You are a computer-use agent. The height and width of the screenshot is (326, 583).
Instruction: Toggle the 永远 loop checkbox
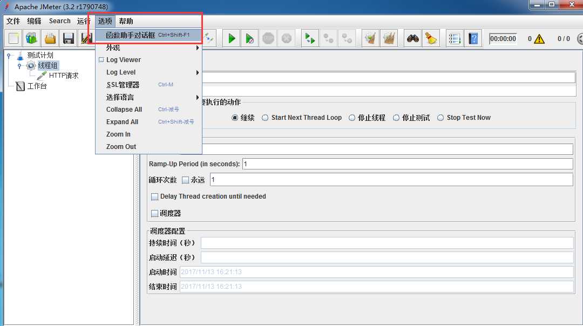[x=185, y=180]
